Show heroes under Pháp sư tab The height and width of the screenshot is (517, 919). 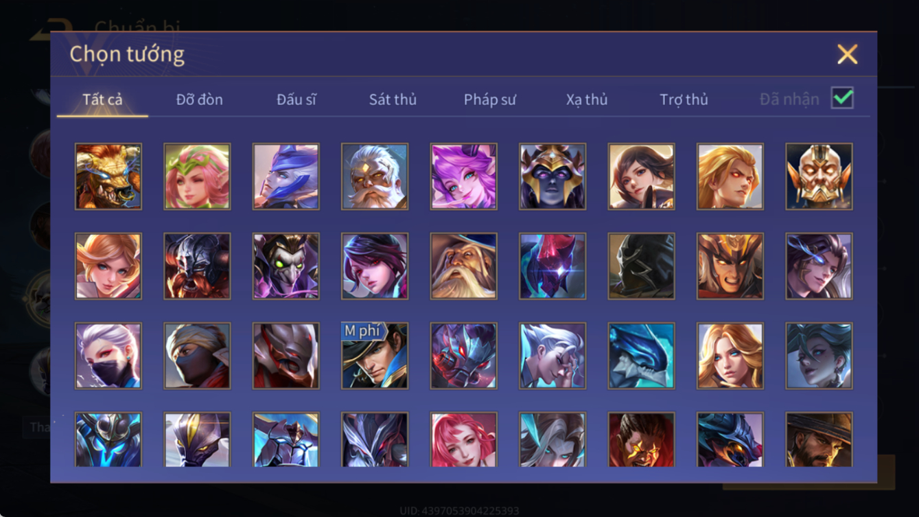tap(489, 100)
